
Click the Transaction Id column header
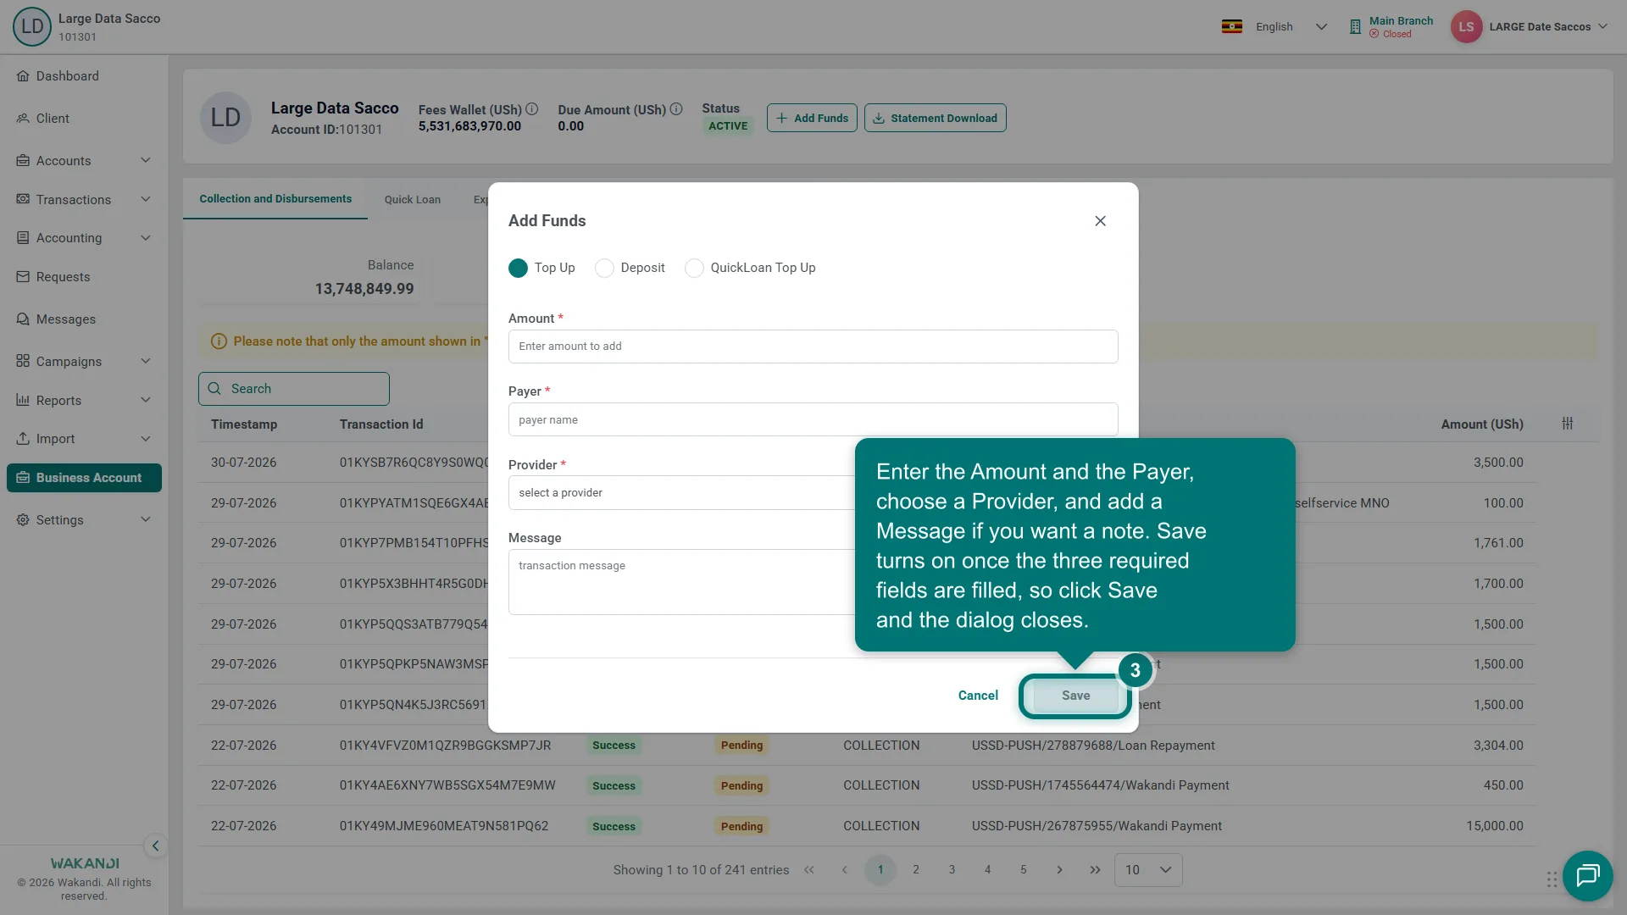pyautogui.click(x=381, y=424)
